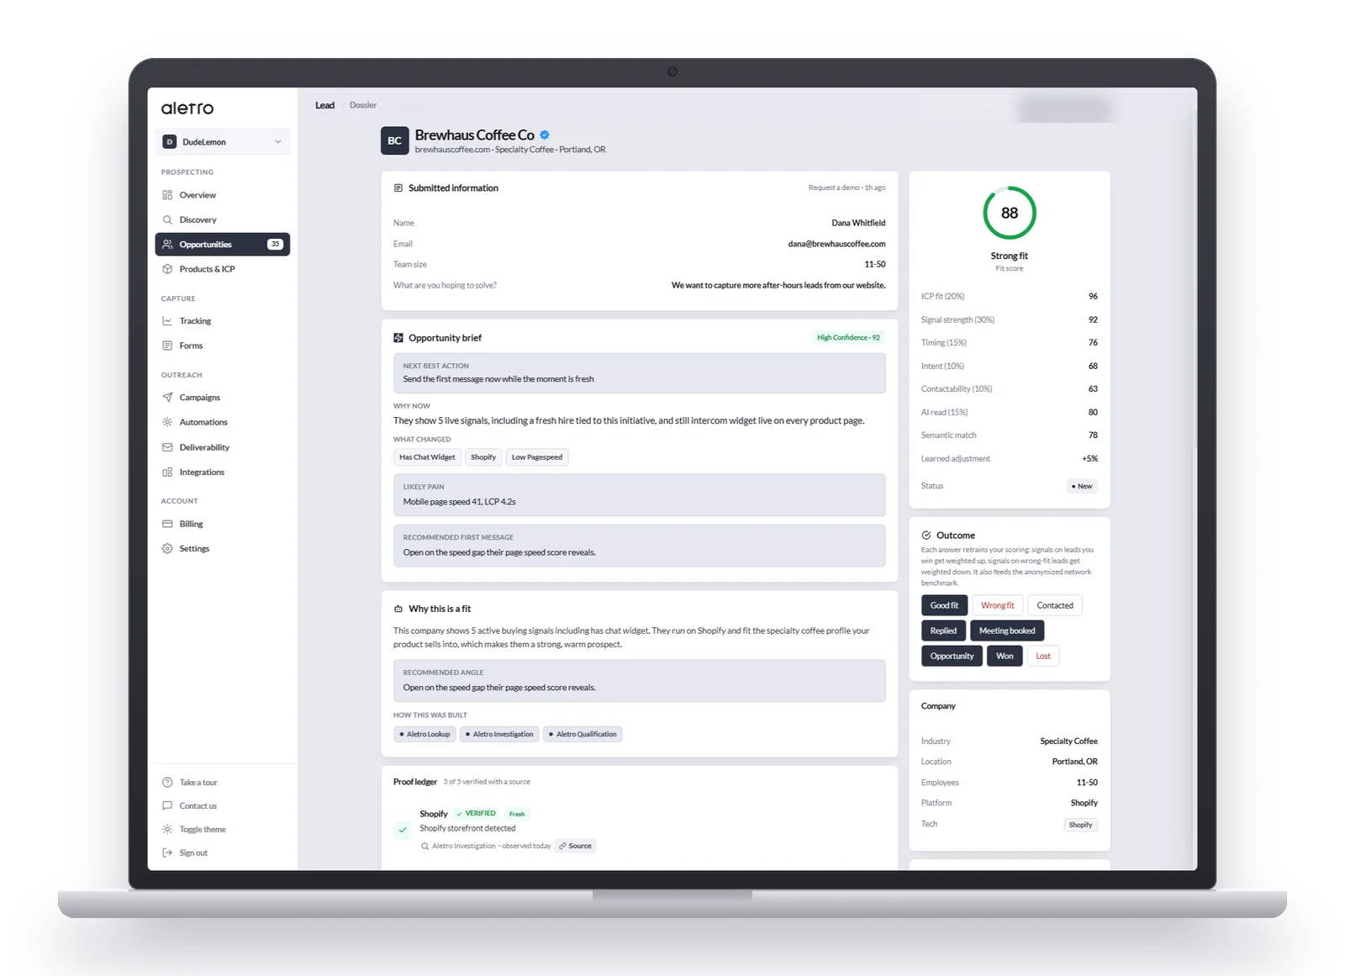Open the Products & ICP page
This screenshot has width=1345, height=976.
[222, 269]
